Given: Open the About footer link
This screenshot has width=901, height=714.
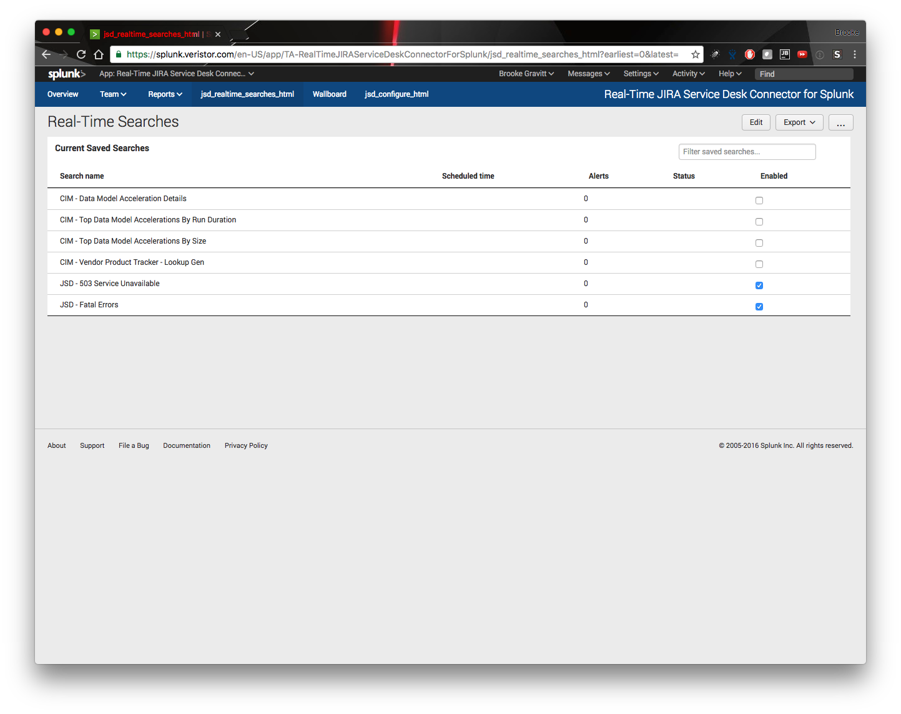Looking at the screenshot, I should 57,445.
